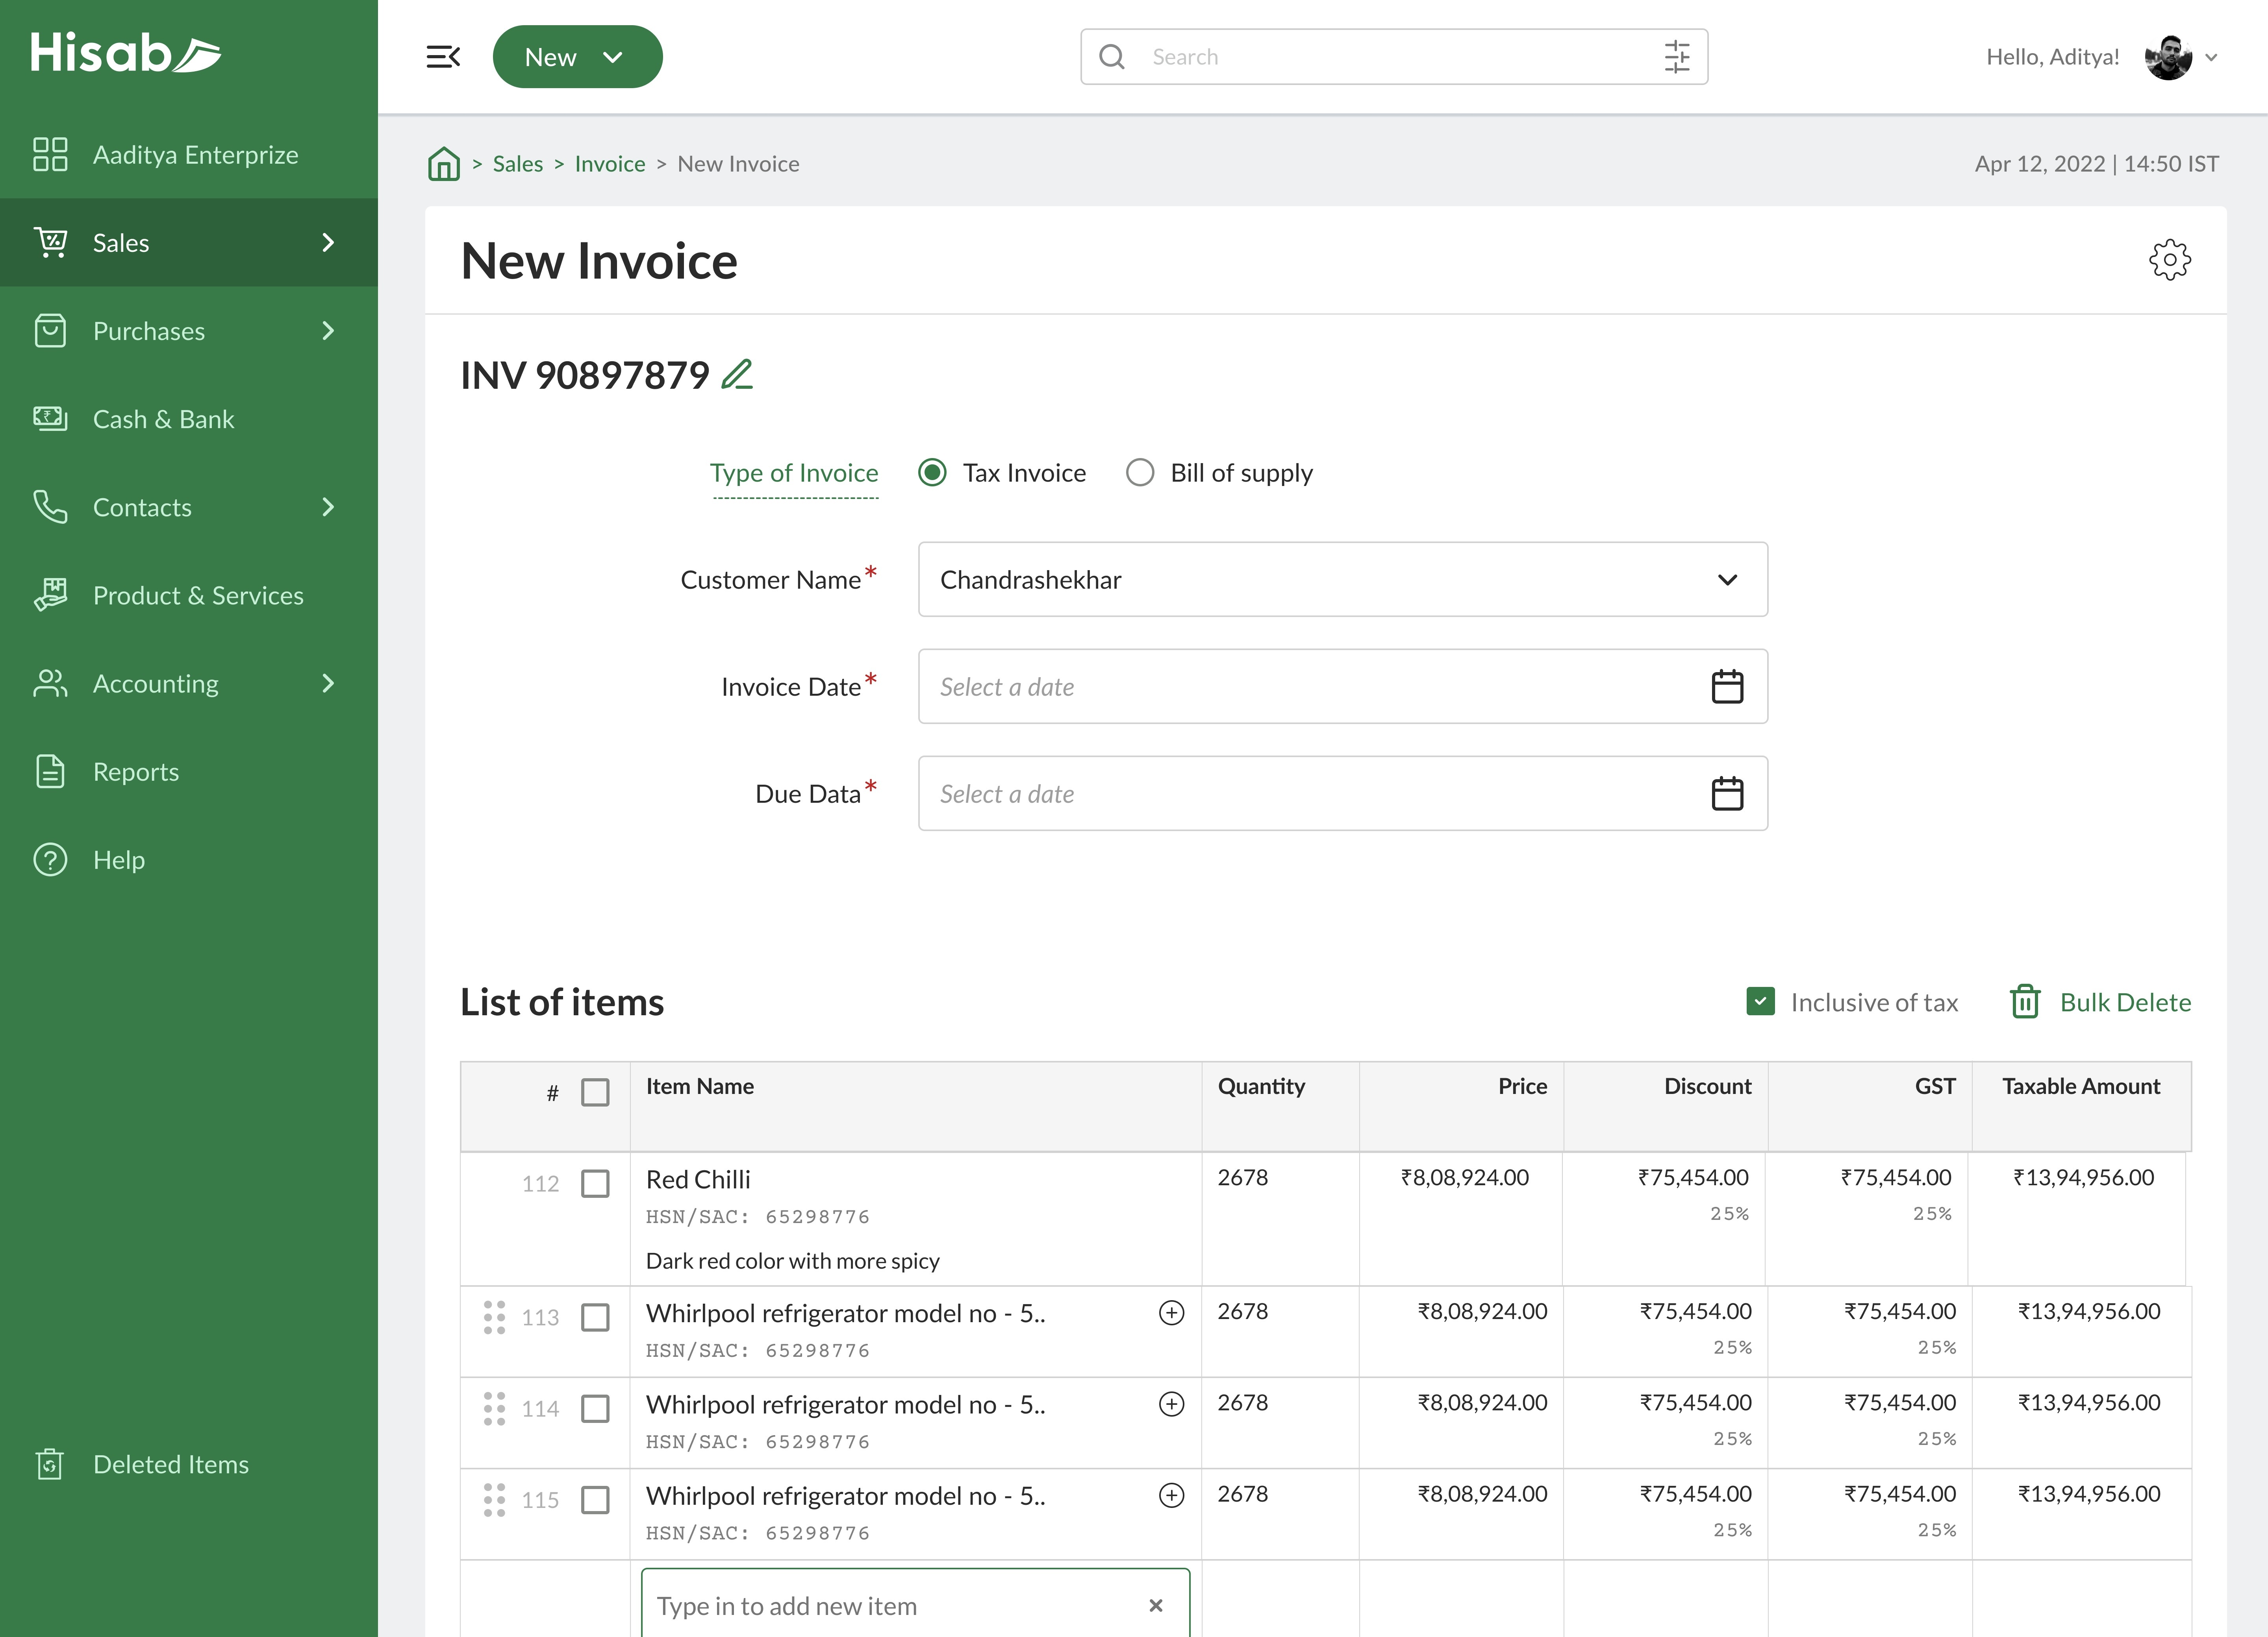2268x1637 pixels.
Task: Click the user avatar photo
Action: (2168, 57)
